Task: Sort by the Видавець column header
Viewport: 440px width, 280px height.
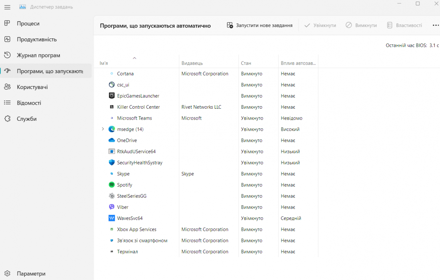Action: 192,63
